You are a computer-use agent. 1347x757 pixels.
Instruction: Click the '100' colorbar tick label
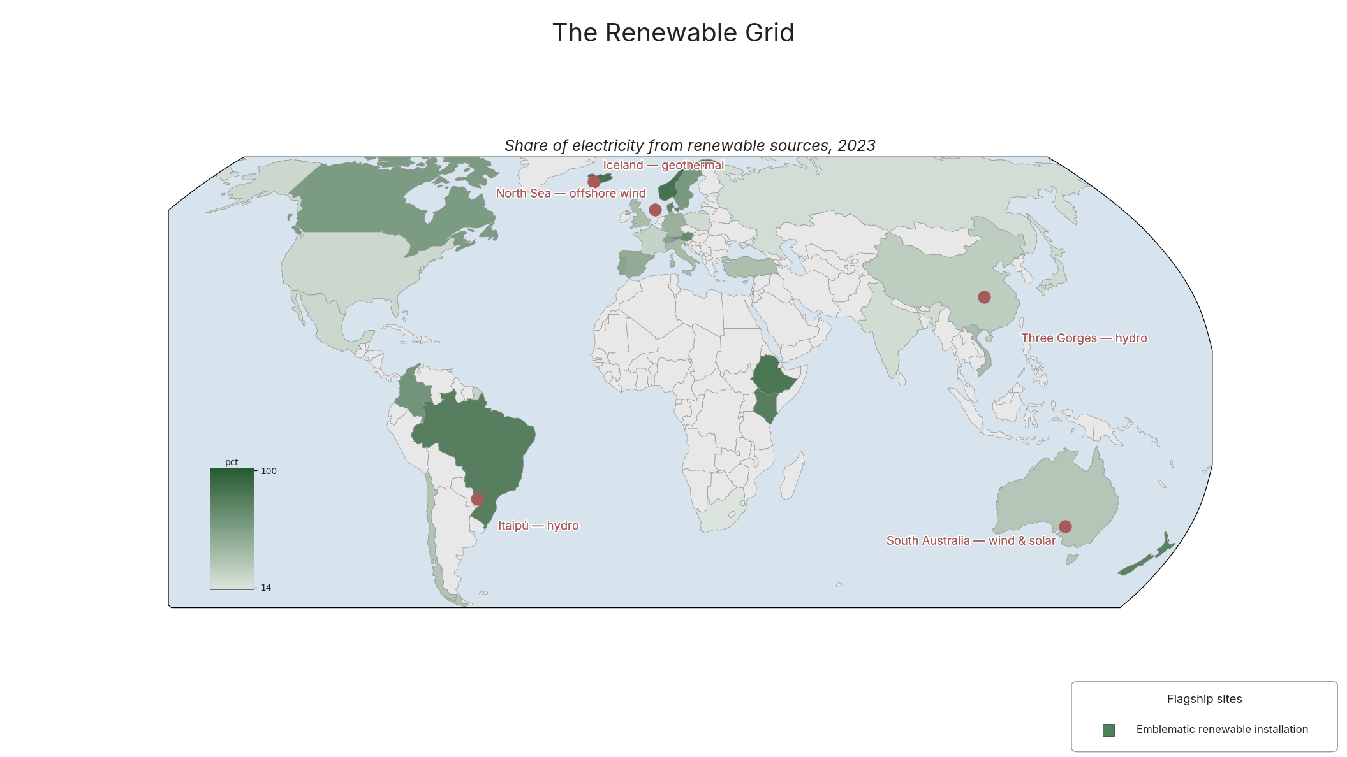[x=269, y=471]
